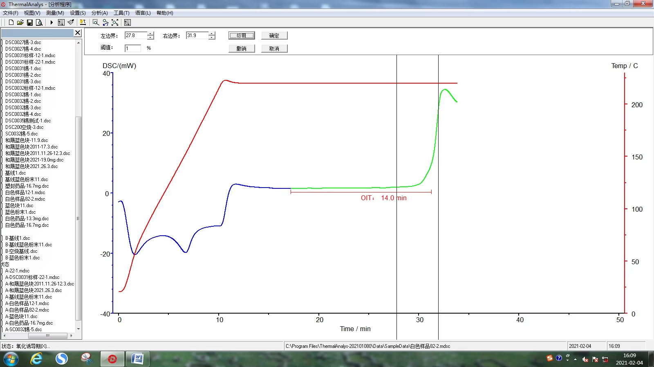The image size is (654, 367).
Task: Select file DSC0035锡测试-1.dsc
Action: 28,121
